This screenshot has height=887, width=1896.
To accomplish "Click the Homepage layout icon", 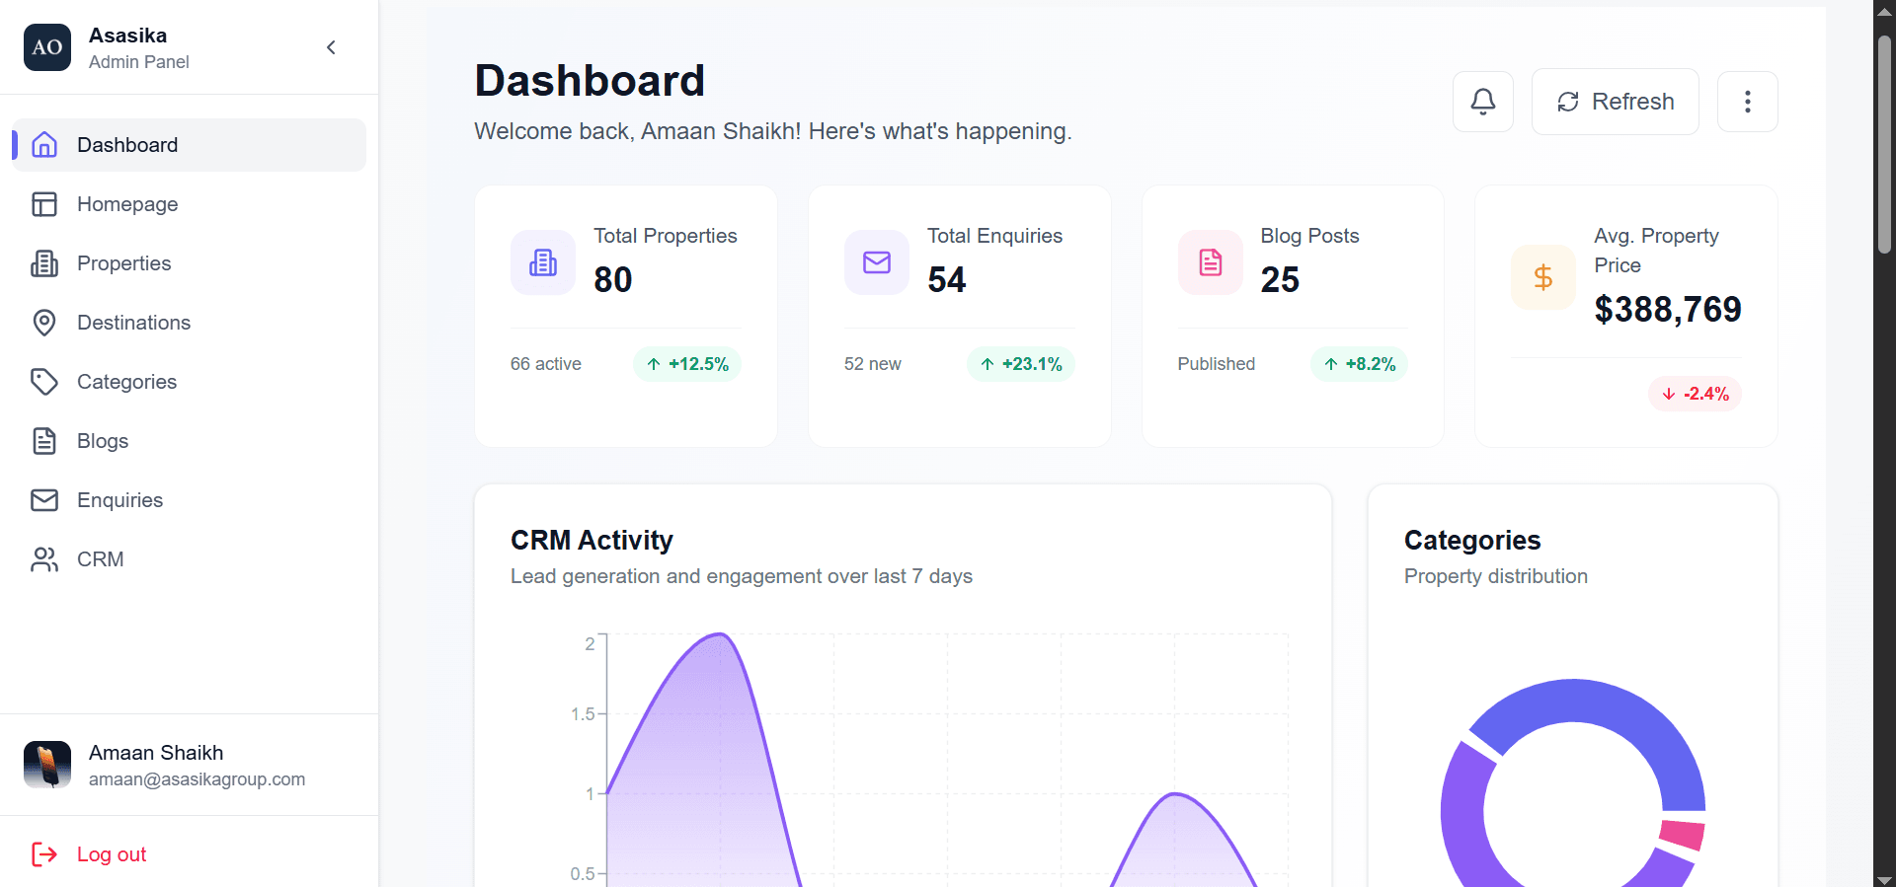I will pyautogui.click(x=44, y=204).
